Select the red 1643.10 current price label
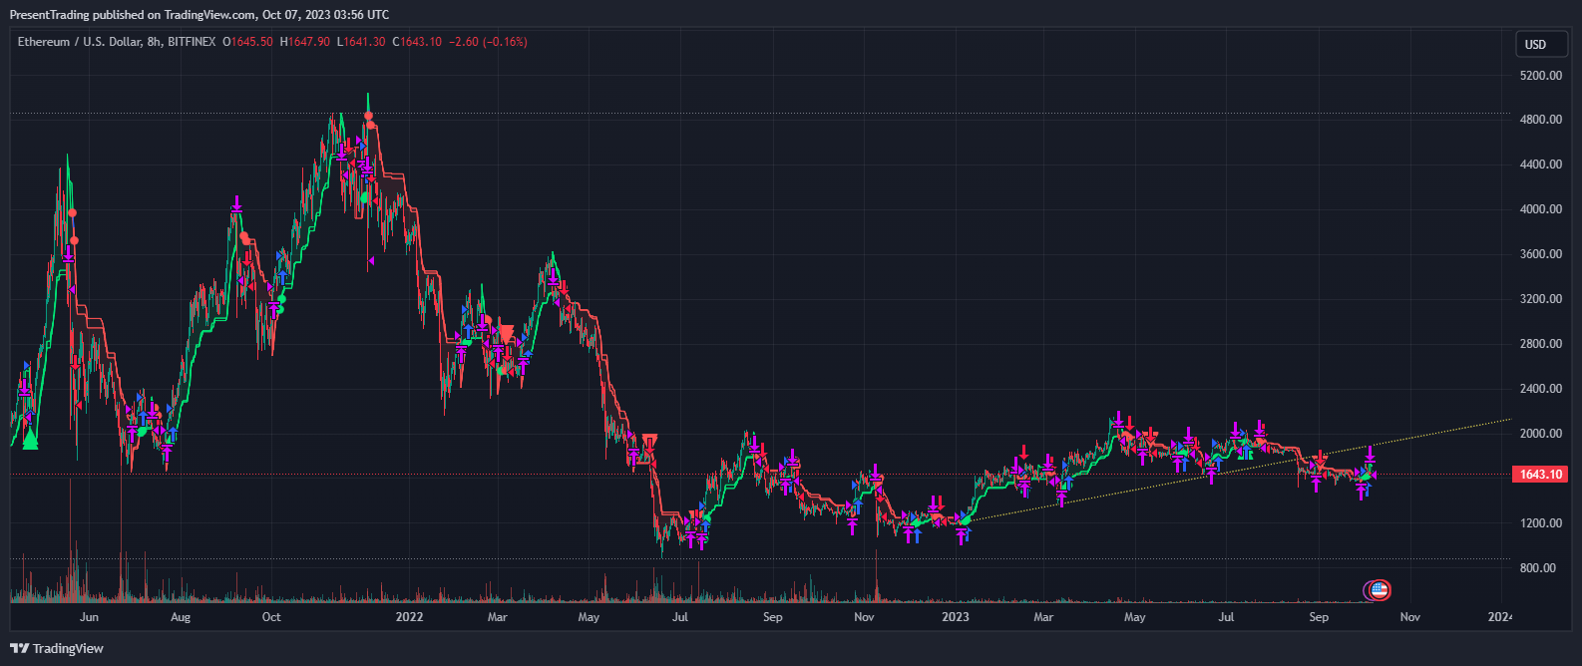This screenshot has width=1582, height=666. pyautogui.click(x=1541, y=474)
